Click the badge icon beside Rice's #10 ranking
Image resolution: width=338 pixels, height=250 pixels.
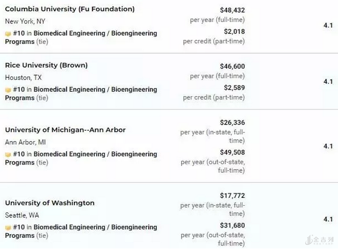click(8, 90)
